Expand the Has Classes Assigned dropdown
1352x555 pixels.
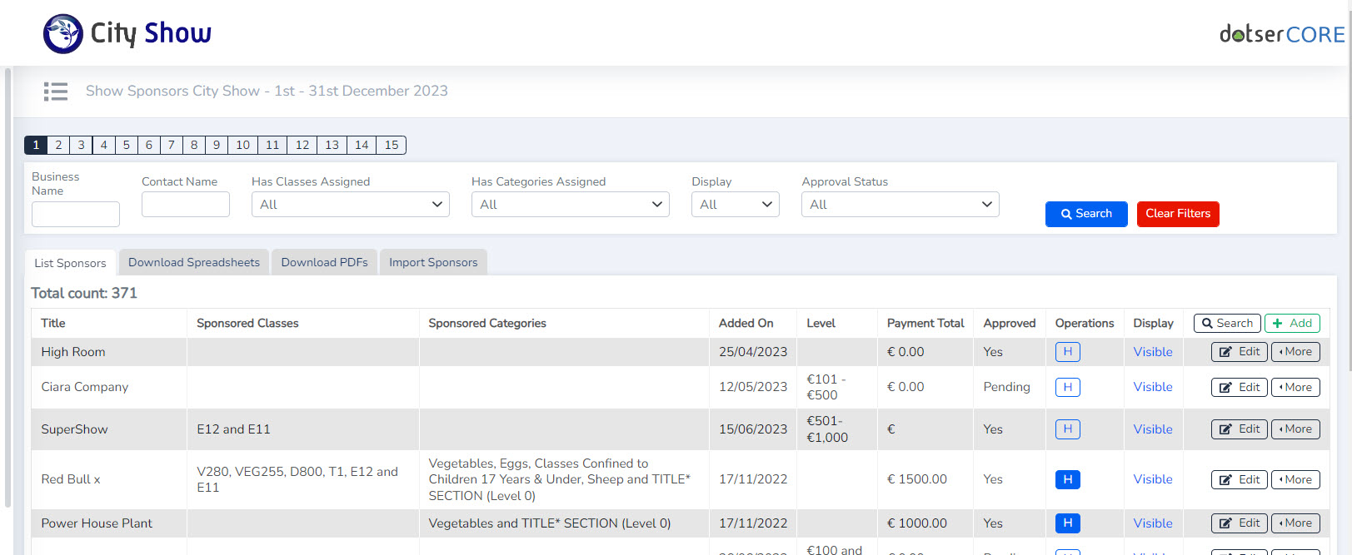350,205
